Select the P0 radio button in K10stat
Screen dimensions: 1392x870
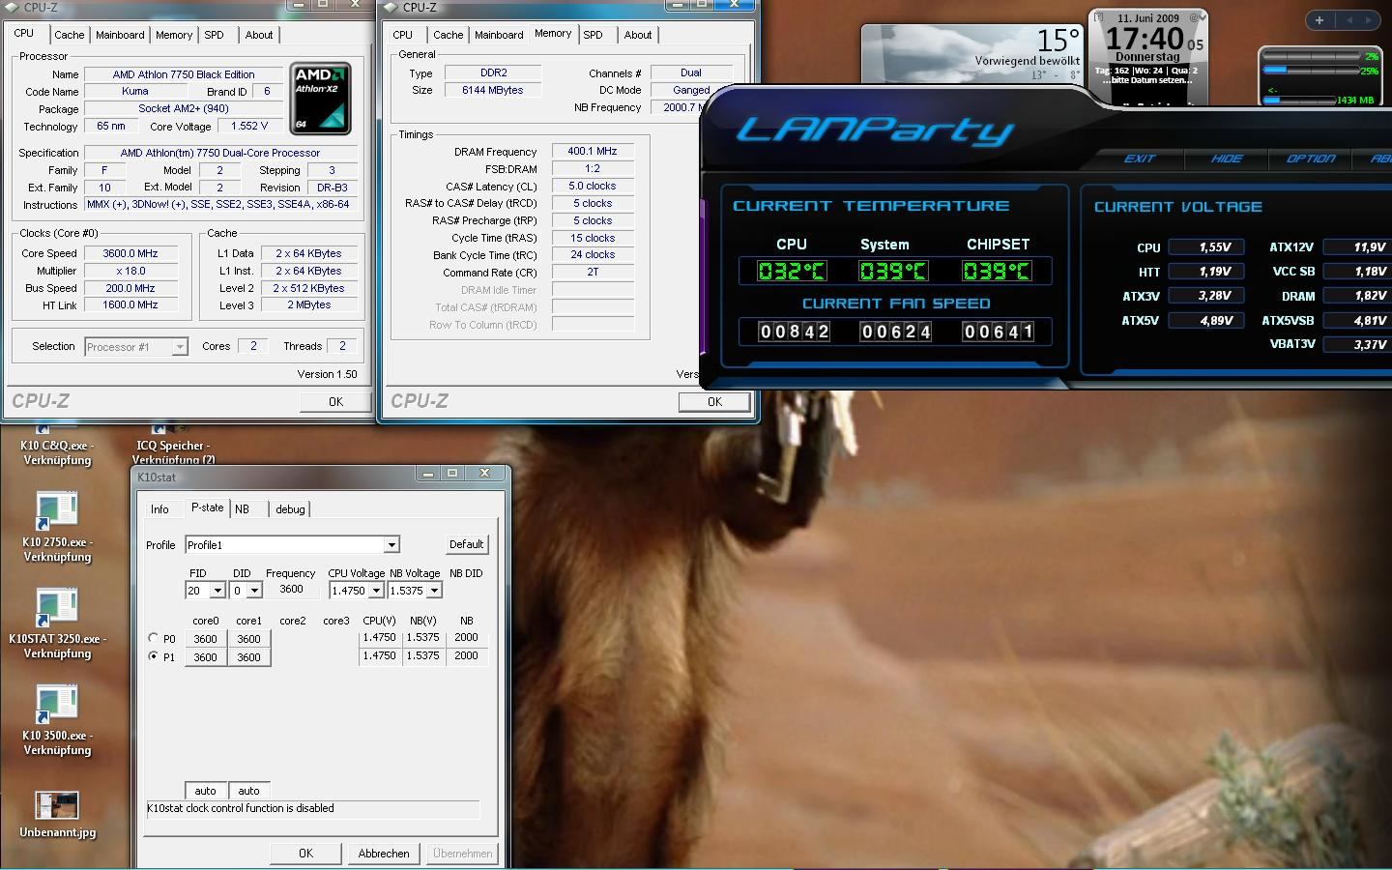pyautogui.click(x=153, y=638)
